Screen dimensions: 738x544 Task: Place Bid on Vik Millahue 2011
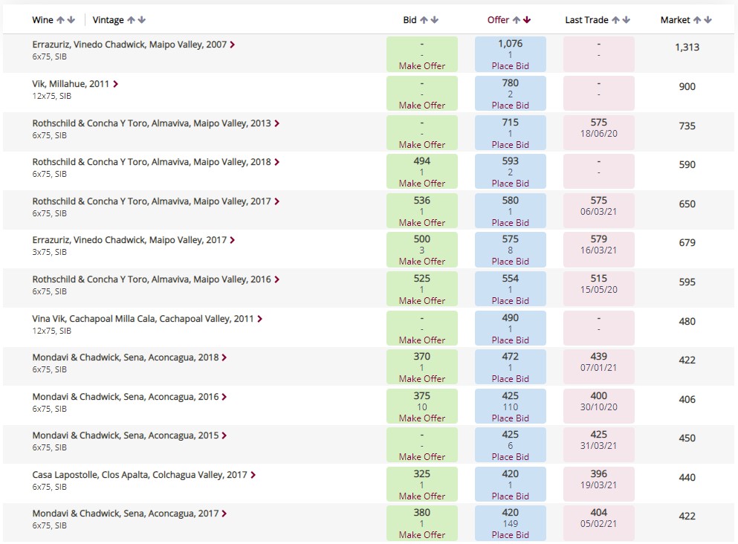tap(510, 106)
